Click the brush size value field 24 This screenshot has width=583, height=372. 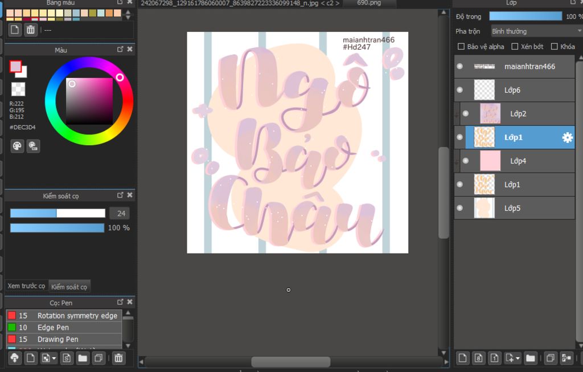pyautogui.click(x=120, y=213)
